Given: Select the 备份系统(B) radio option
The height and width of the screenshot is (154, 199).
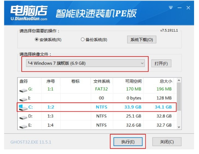Looking at the screenshot, I should [x=94, y=40].
